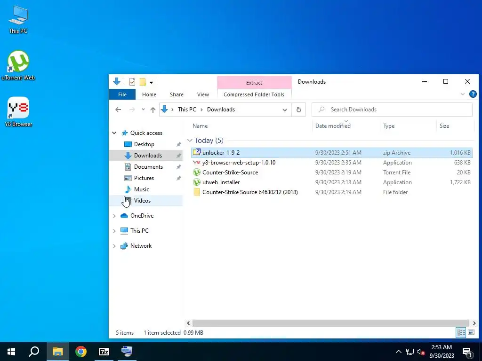Image resolution: width=482 pixels, height=361 pixels.
Task: Expand the This PC tree node
Action: 114,231
